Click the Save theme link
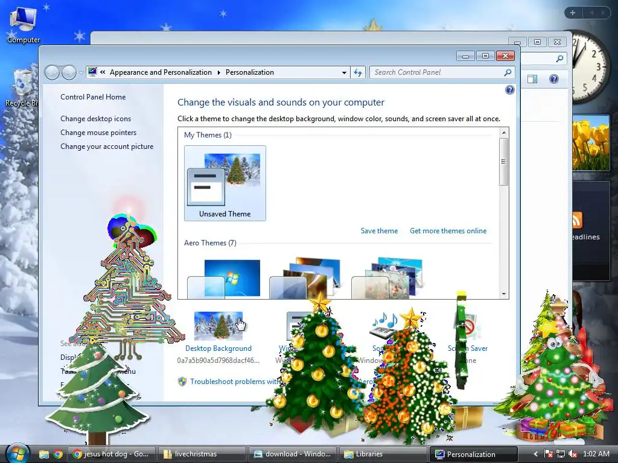The height and width of the screenshot is (463, 618). [379, 231]
